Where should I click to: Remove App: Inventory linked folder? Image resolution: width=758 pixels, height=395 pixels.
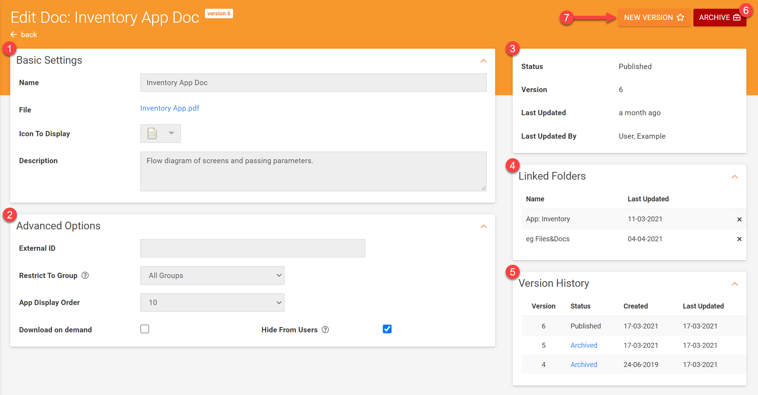coord(739,219)
